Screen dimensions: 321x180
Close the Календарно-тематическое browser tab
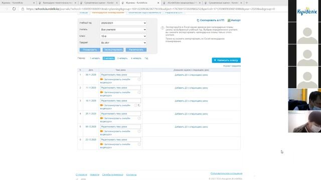point(75,3)
